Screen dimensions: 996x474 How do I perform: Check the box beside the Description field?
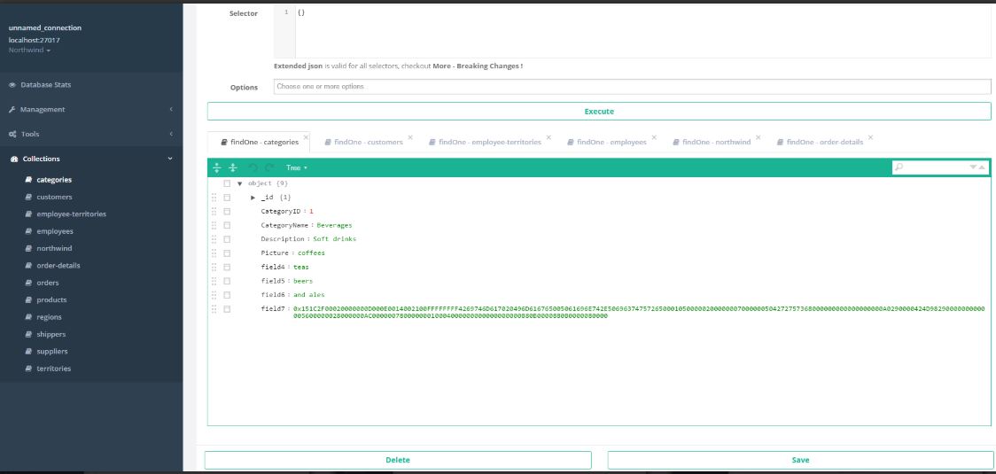click(x=227, y=239)
